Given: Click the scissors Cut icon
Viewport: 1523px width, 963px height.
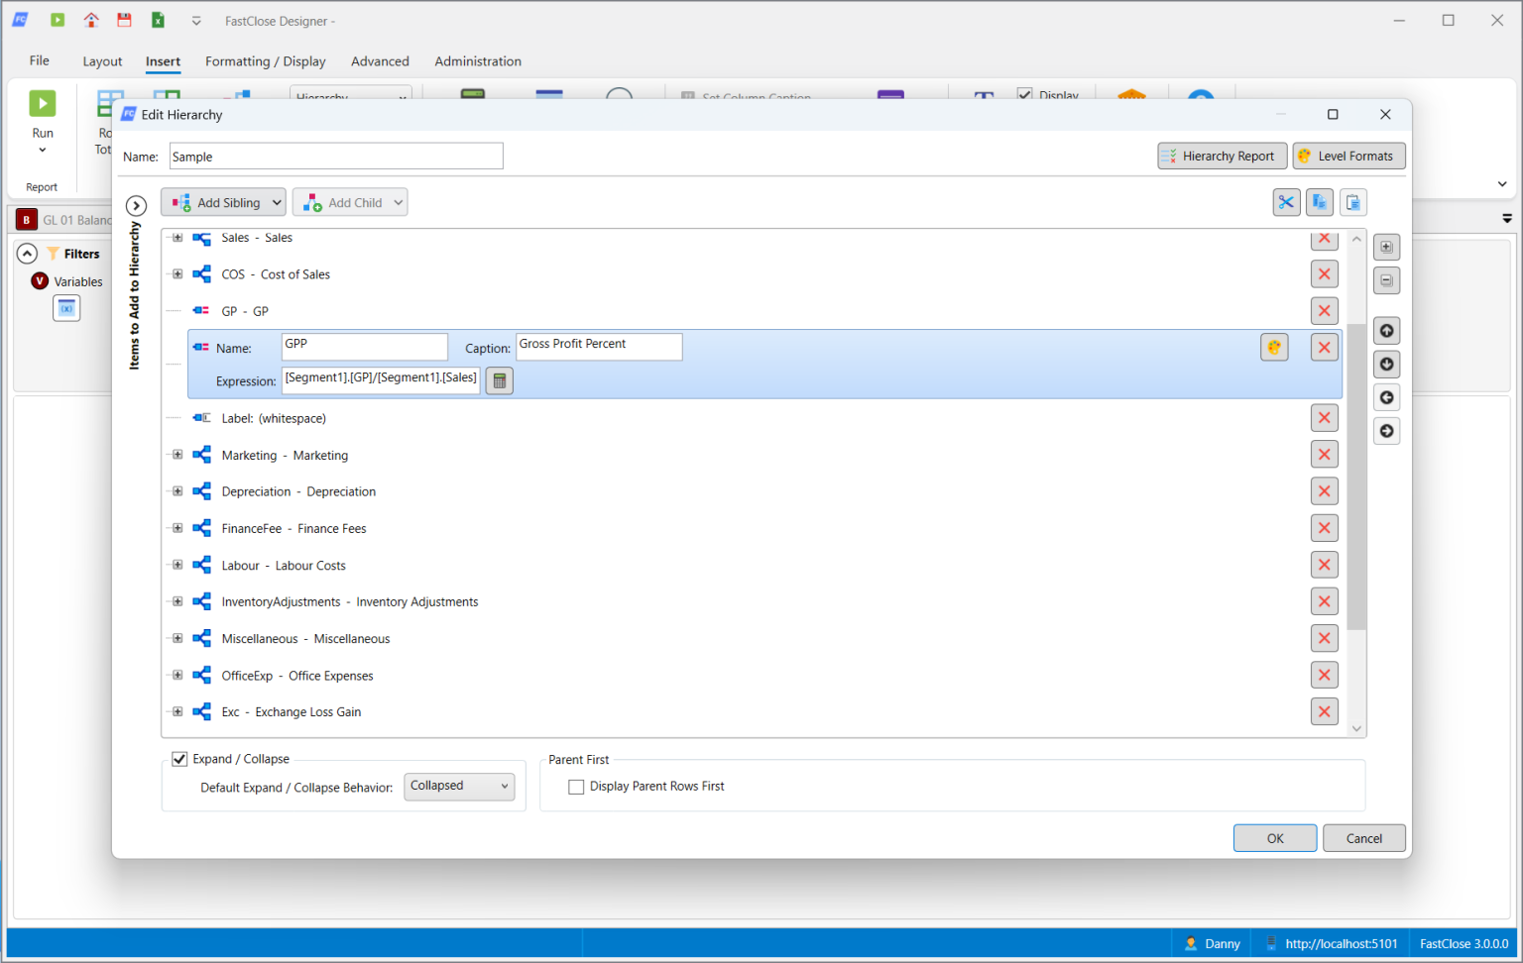Looking at the screenshot, I should (x=1286, y=202).
